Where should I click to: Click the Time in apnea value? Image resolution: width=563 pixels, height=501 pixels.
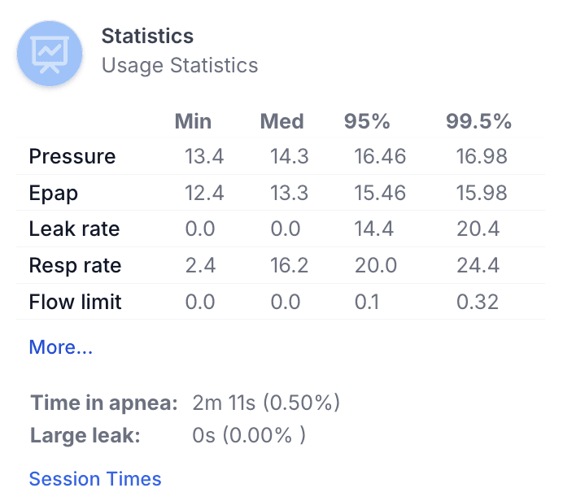266,403
